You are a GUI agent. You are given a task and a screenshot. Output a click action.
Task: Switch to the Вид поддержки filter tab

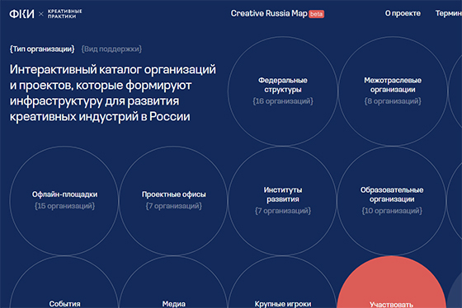tap(111, 49)
